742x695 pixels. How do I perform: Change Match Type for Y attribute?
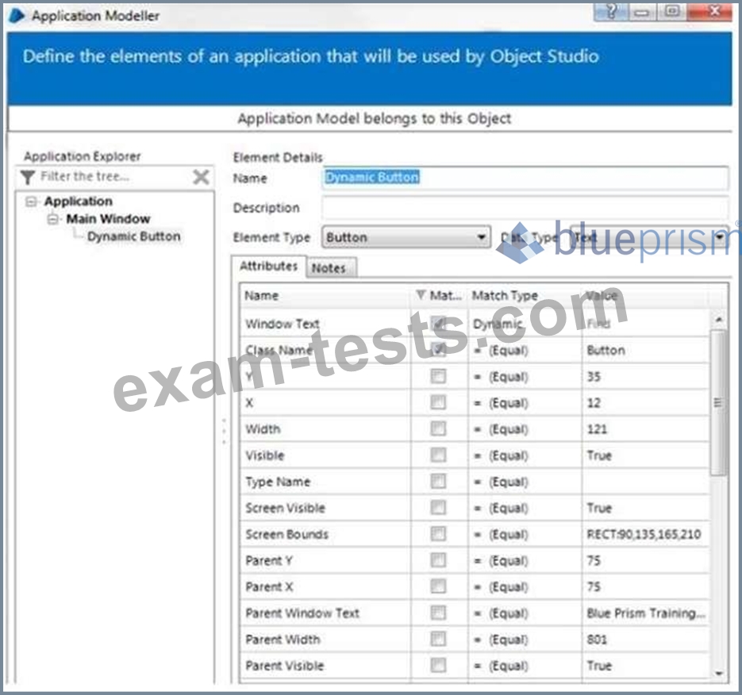click(525, 377)
